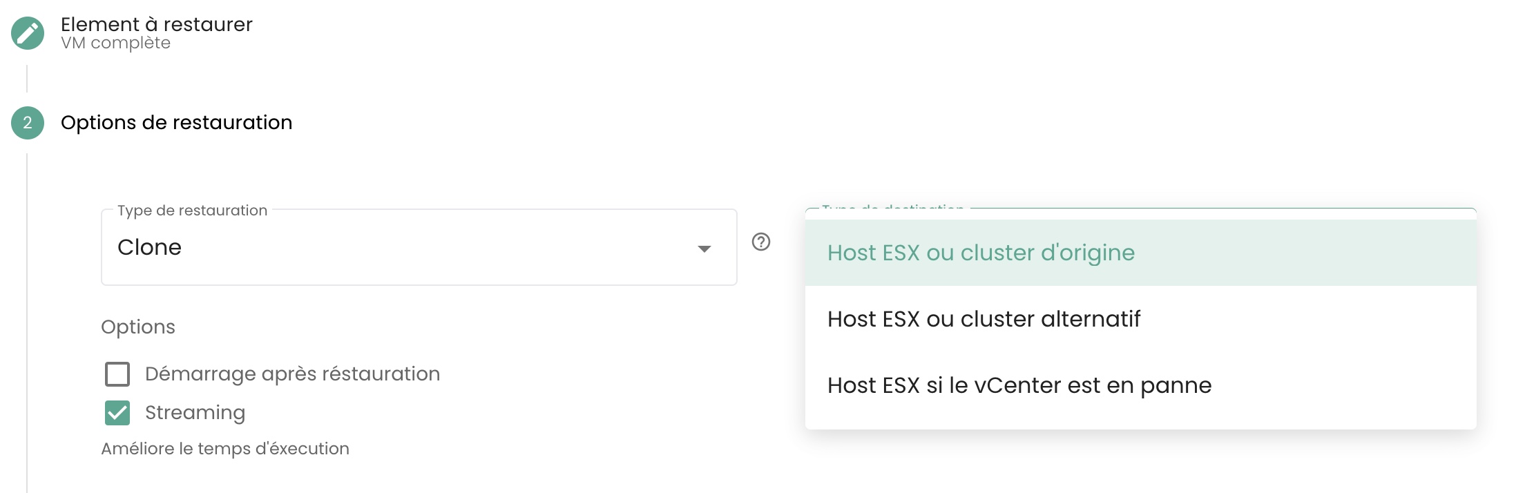
Task: Click the partially hidden Type de destination label
Action: (x=892, y=208)
